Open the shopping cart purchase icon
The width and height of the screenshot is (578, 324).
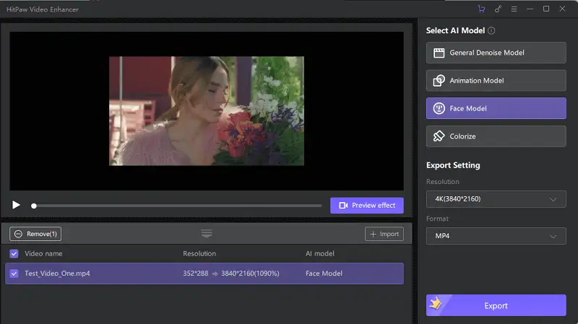(481, 9)
